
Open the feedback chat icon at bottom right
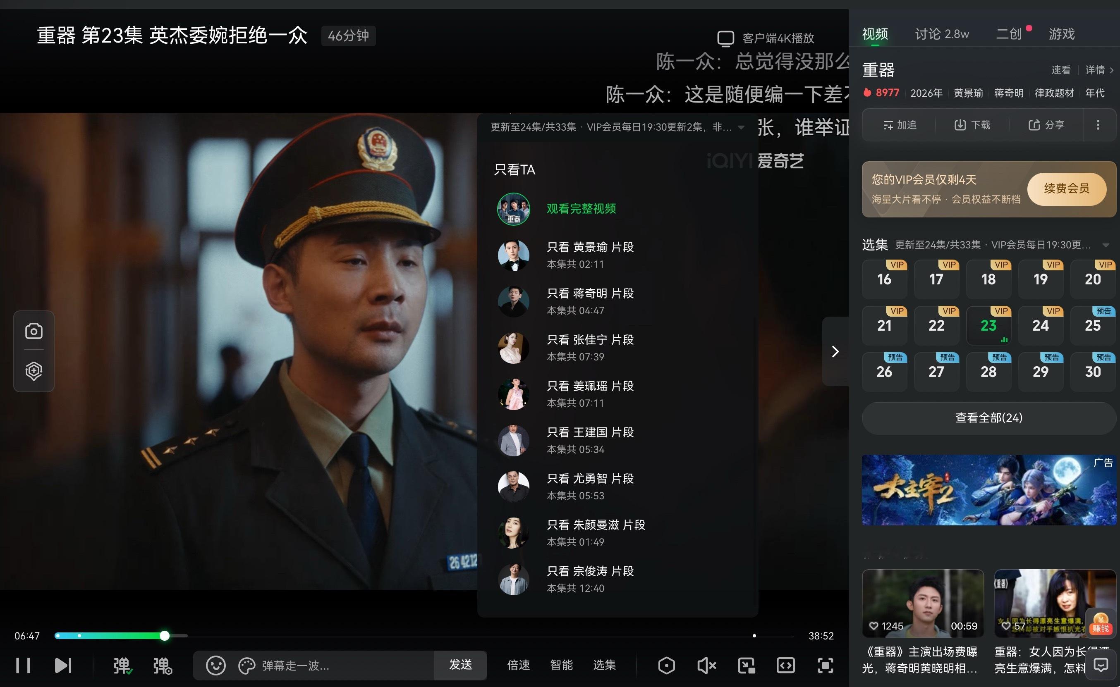1101,666
